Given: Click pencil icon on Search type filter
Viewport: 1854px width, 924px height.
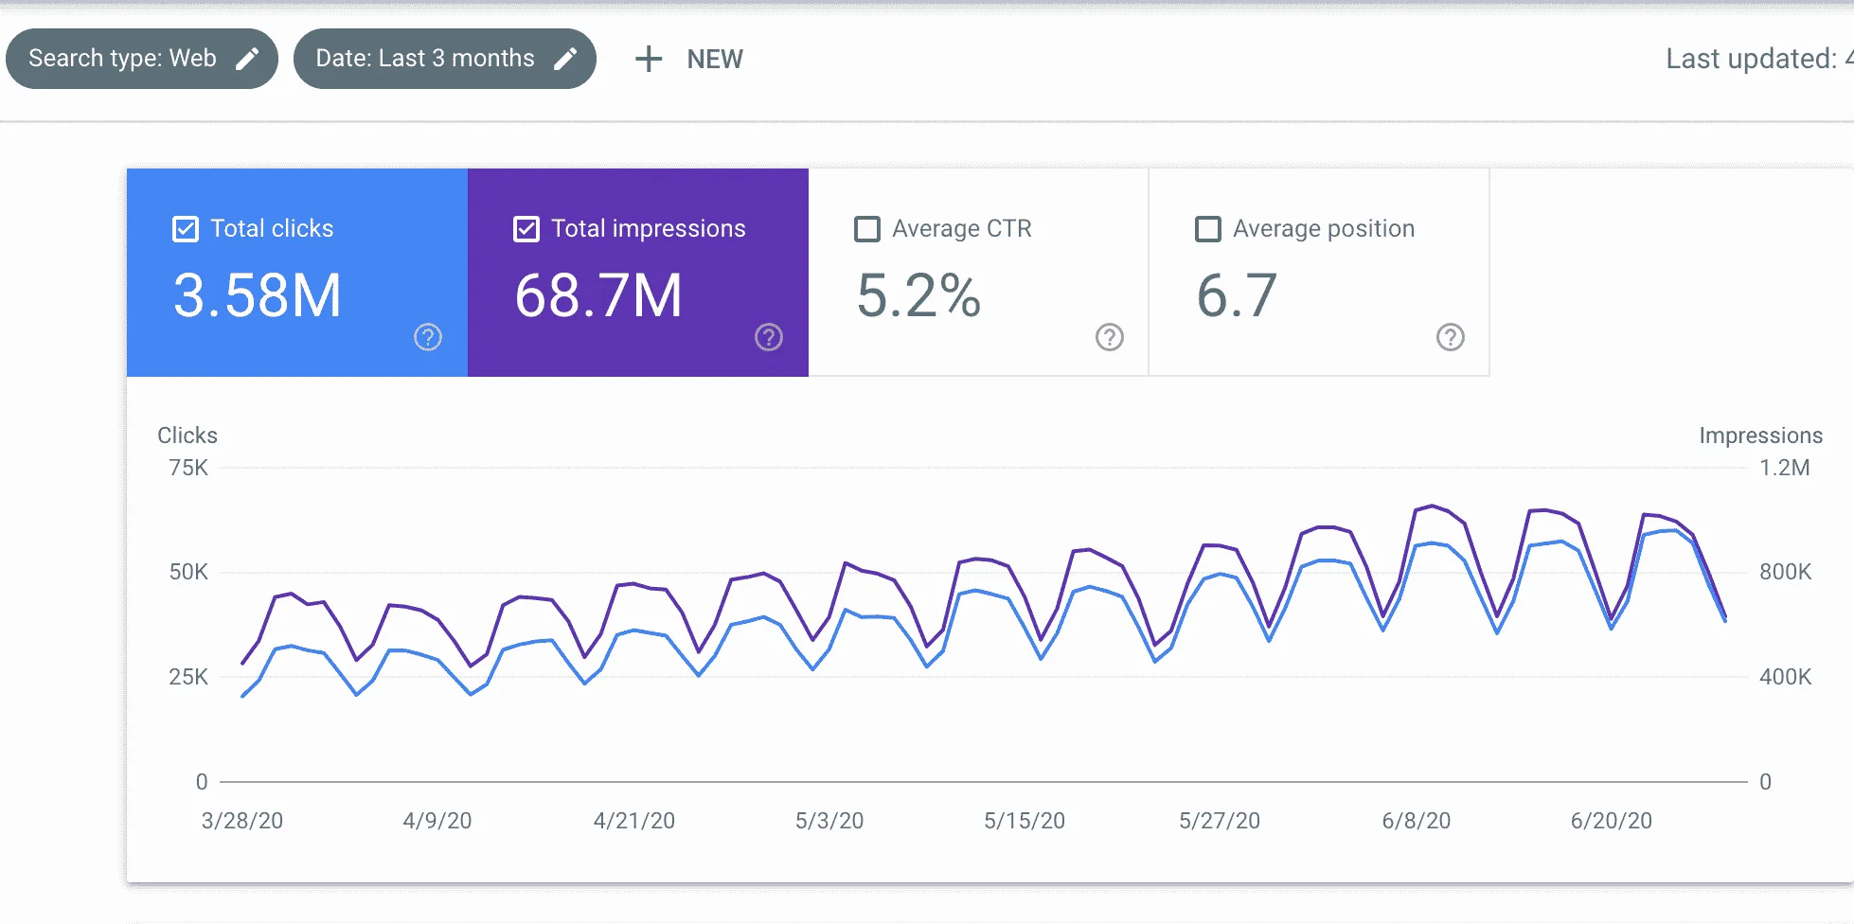Looking at the screenshot, I should point(247,59).
